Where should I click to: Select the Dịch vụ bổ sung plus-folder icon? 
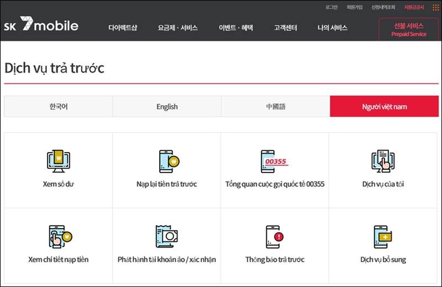pos(383,237)
